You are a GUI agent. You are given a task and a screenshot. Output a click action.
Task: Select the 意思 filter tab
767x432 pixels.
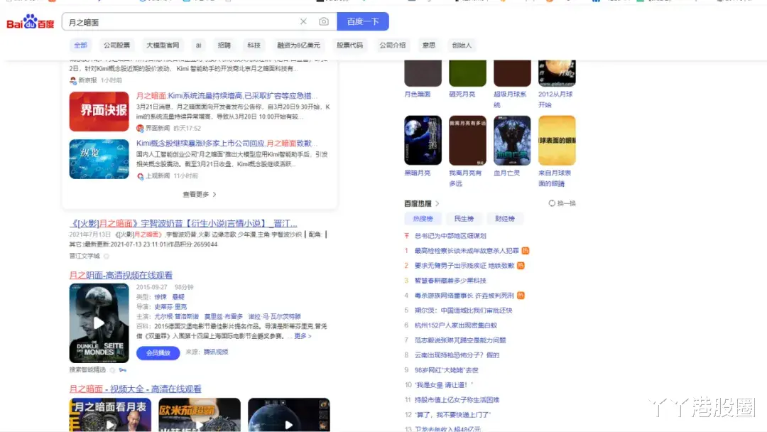pyautogui.click(x=429, y=45)
